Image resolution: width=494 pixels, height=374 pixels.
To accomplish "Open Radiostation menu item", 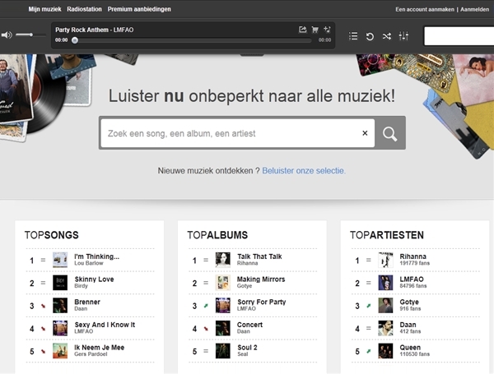I will [84, 9].
